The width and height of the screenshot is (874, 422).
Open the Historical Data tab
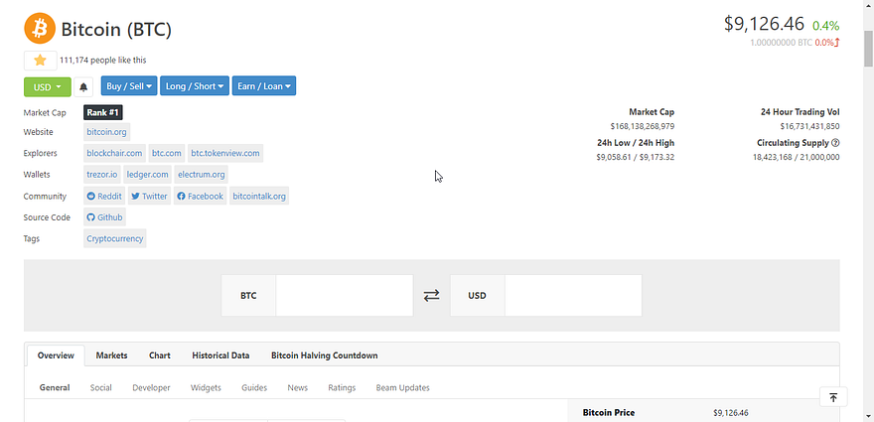pos(220,355)
